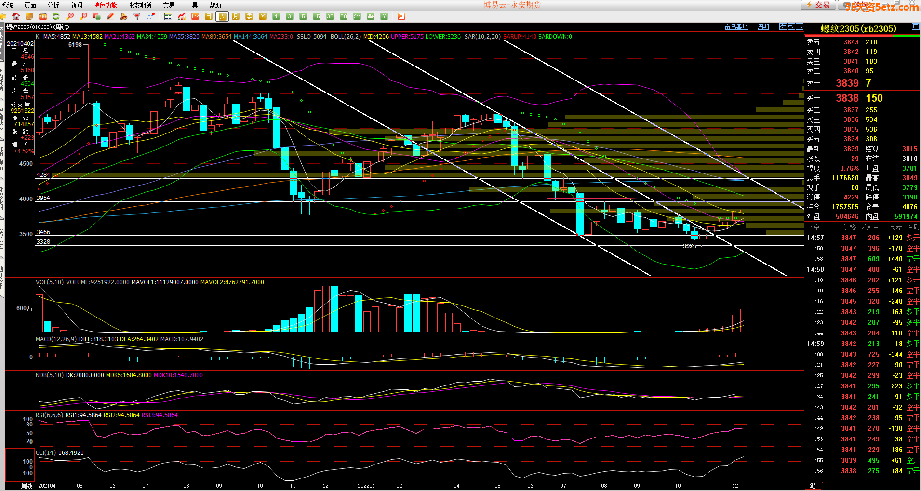The width and height of the screenshot is (921, 491).
Task: Select the Y custom minute period icon
Action: [x=384, y=16]
